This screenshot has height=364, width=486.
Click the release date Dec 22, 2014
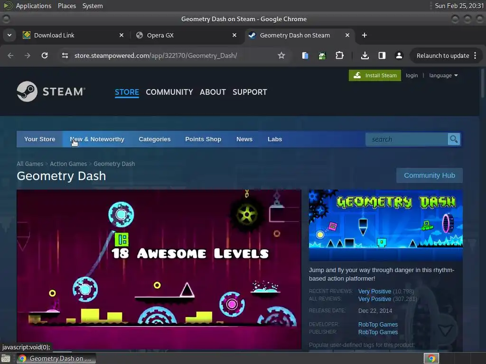(375, 311)
